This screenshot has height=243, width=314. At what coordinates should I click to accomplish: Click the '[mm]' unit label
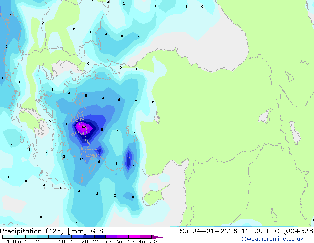tap(77, 231)
